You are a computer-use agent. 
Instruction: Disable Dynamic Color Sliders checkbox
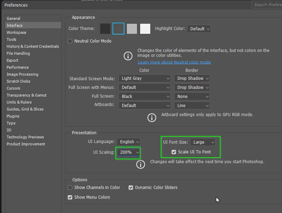pos(131,188)
